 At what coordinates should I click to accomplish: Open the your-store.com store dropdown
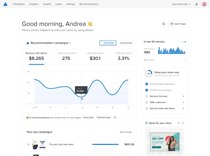(x=181, y=4)
